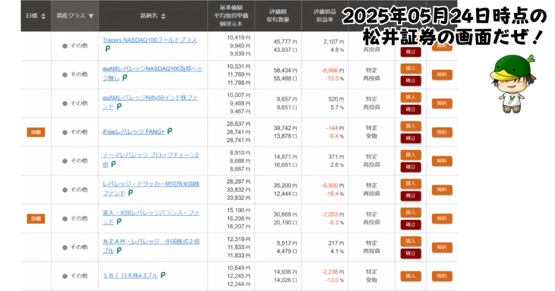Click 積立 for テーマレバレッジ ブロックチェーン2倍

(x=411, y=167)
